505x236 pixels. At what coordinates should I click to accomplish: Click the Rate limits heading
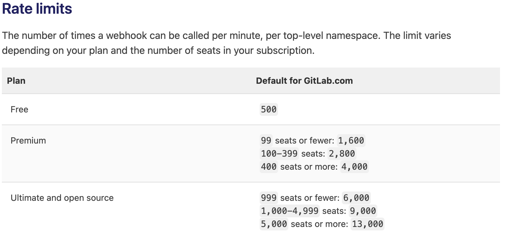(37, 8)
